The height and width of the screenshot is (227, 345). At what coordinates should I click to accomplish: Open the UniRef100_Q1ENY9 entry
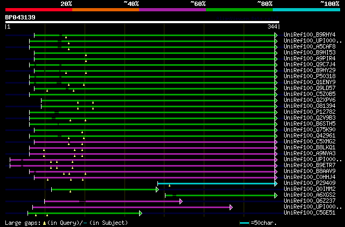(x=309, y=82)
